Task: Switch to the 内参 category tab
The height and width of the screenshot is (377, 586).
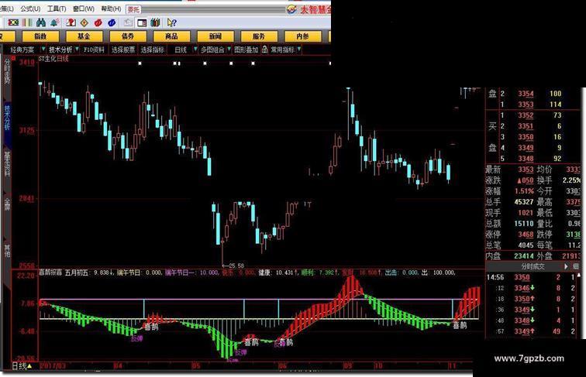Action: point(302,36)
